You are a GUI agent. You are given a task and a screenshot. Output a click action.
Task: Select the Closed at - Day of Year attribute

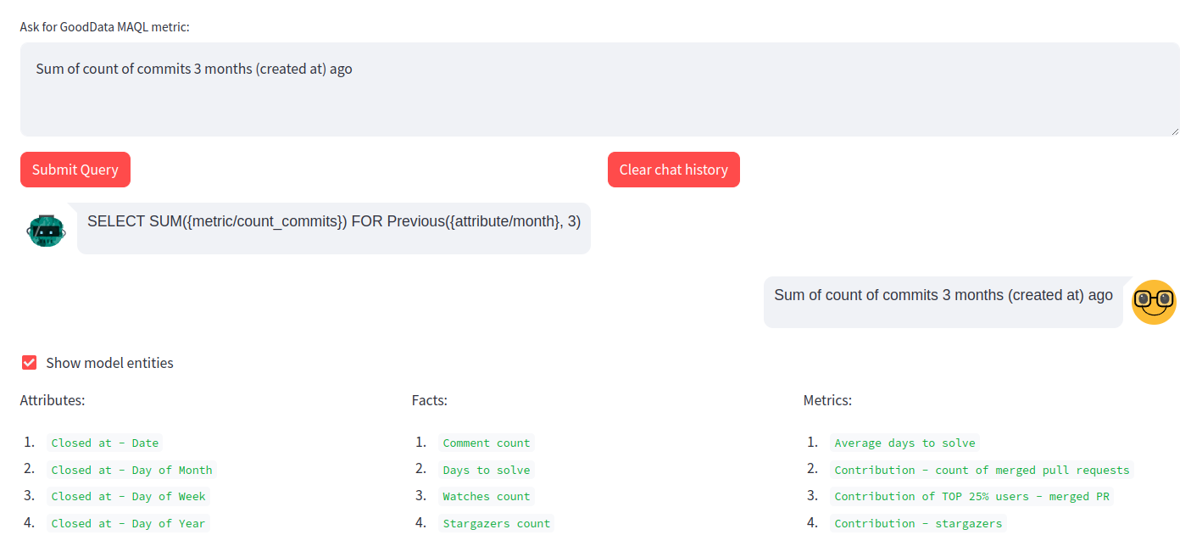(128, 523)
